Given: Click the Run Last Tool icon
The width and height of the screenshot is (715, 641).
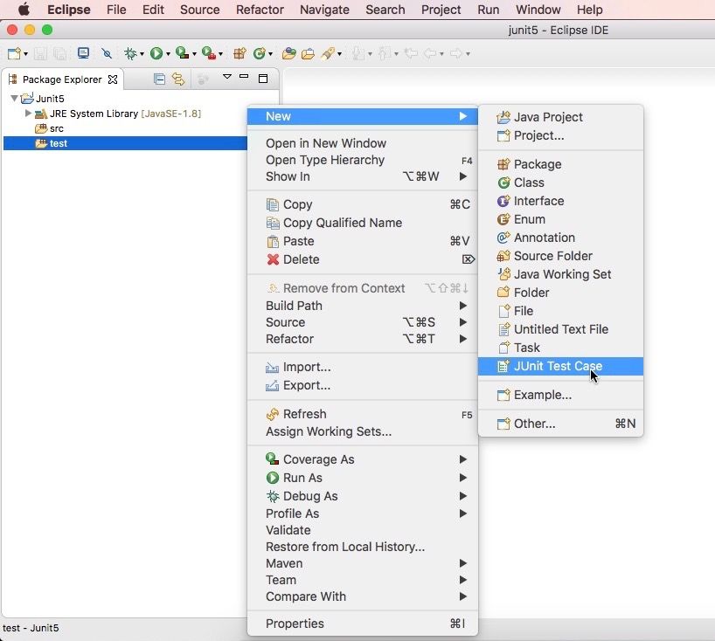Looking at the screenshot, I should pyautogui.click(x=209, y=53).
